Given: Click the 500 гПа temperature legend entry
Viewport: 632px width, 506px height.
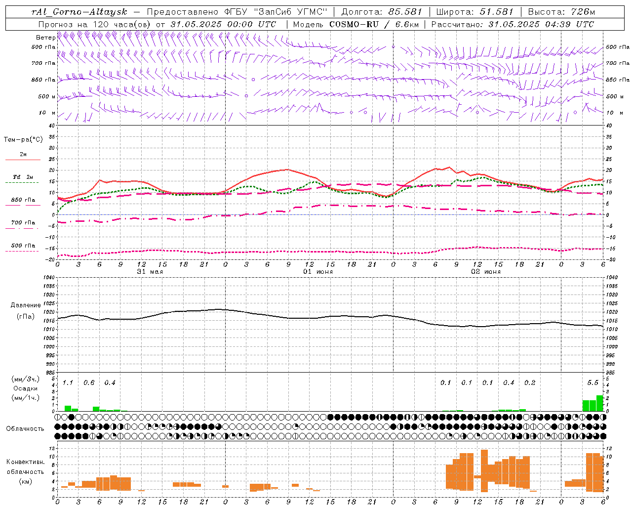Looking at the screenshot, I should pos(23,246).
